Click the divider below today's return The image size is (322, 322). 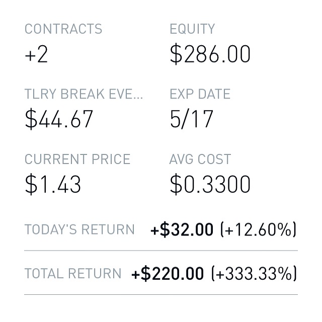pos(161,250)
